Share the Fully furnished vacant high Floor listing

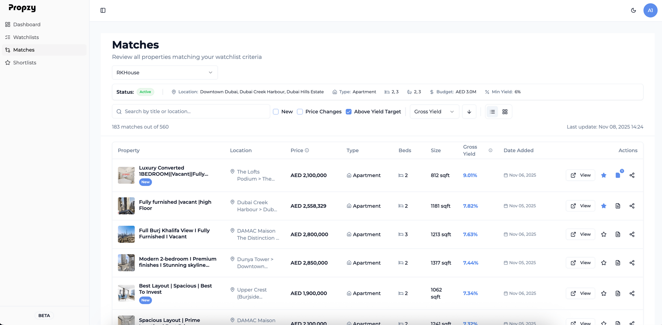point(632,206)
